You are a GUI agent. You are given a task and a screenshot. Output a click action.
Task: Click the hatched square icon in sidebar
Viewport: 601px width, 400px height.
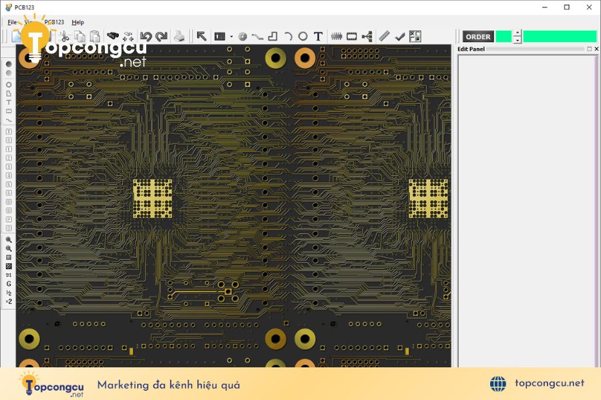click(9, 266)
